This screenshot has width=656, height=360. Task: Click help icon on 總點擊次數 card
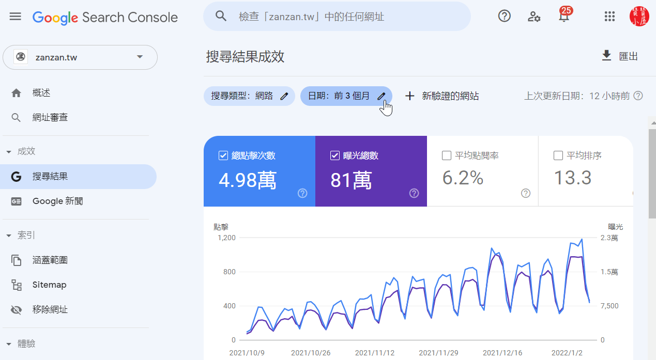pyautogui.click(x=303, y=193)
